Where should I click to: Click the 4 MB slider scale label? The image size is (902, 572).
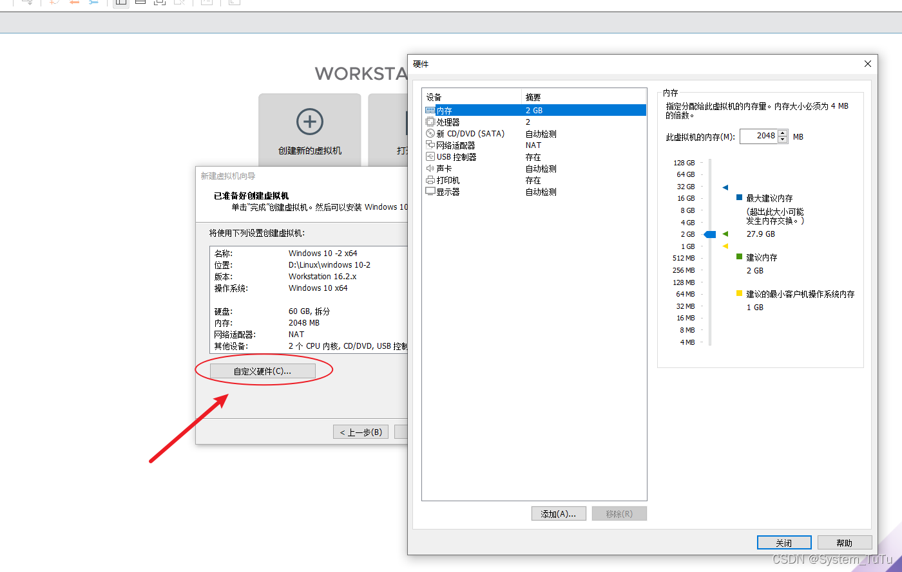pos(687,342)
